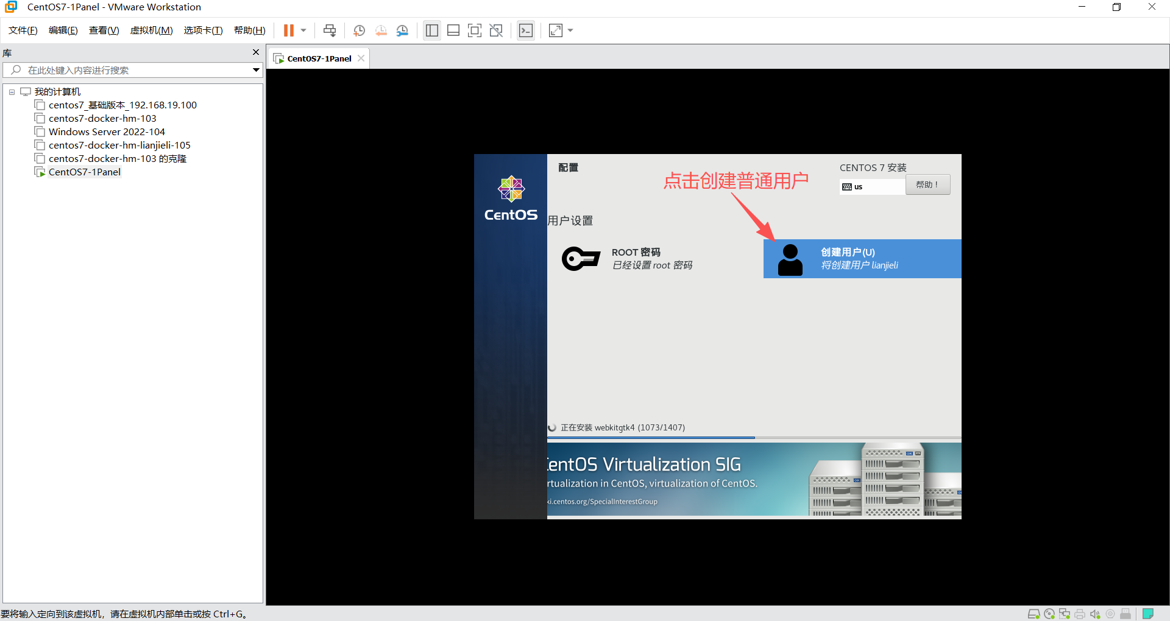Click the user silhouette icon

pyautogui.click(x=790, y=260)
